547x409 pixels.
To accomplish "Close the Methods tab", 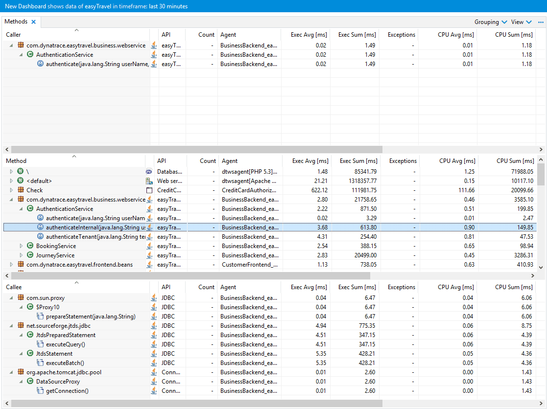I will 33,22.
